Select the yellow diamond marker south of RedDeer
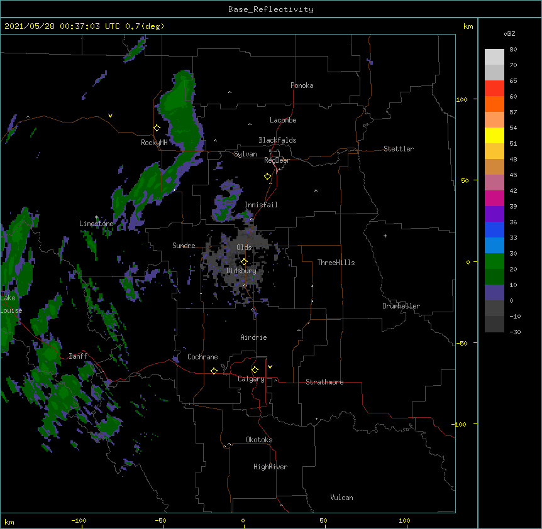 [x=268, y=177]
